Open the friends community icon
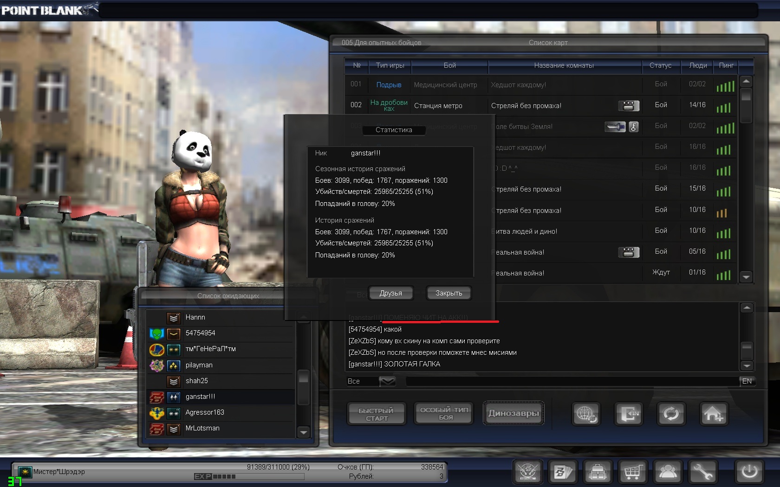This screenshot has height=487, width=780. pos(668,472)
